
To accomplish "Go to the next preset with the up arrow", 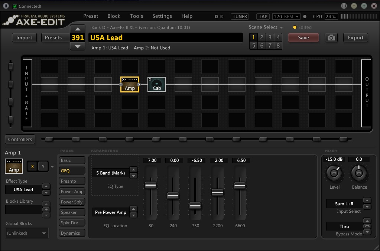I will (78, 29).
